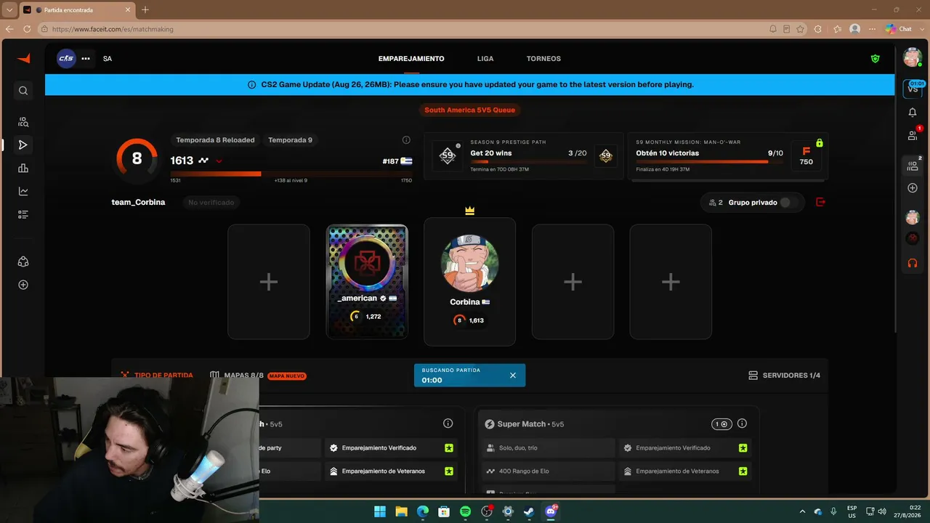Click the rightmost empty party slot plus
Viewport: 930px width, 523px height.
pyautogui.click(x=671, y=282)
